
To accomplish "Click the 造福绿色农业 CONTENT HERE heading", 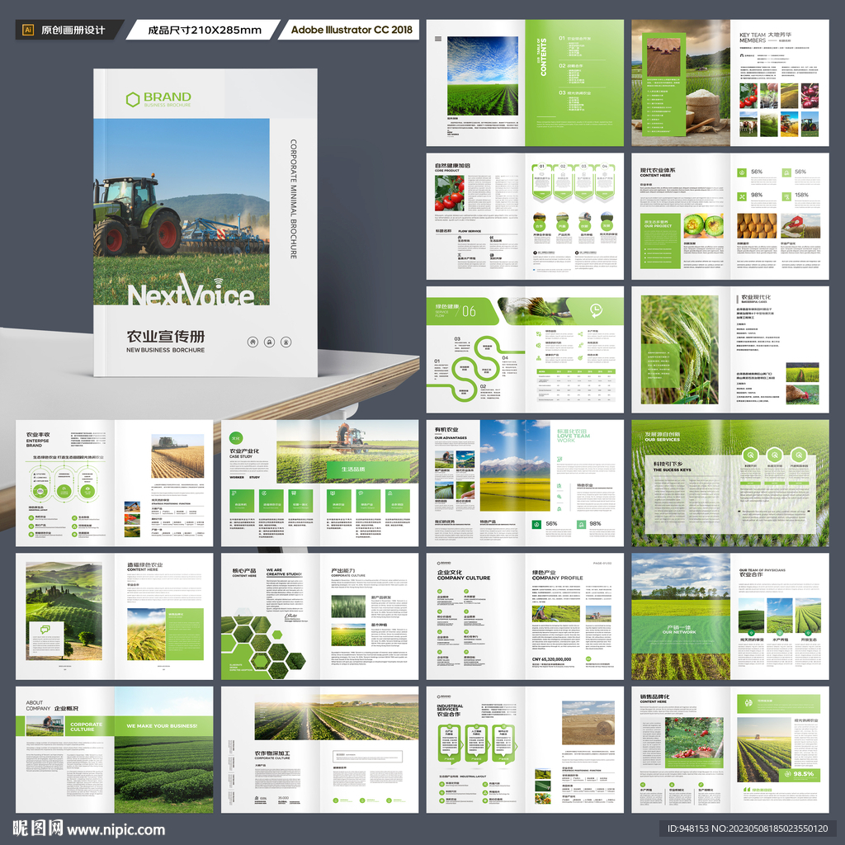I will pyautogui.click(x=144, y=567).
